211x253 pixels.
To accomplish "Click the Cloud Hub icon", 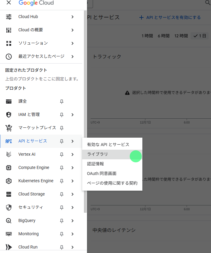I will [9, 17].
